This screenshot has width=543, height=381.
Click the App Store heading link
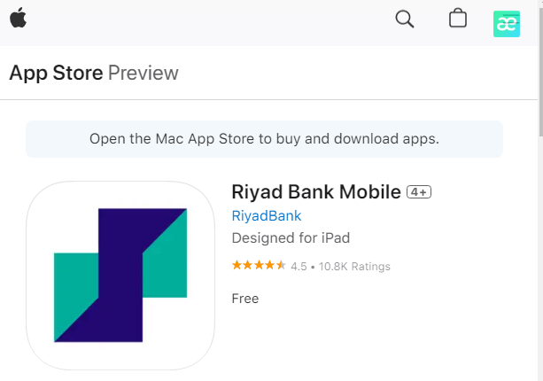coord(56,73)
